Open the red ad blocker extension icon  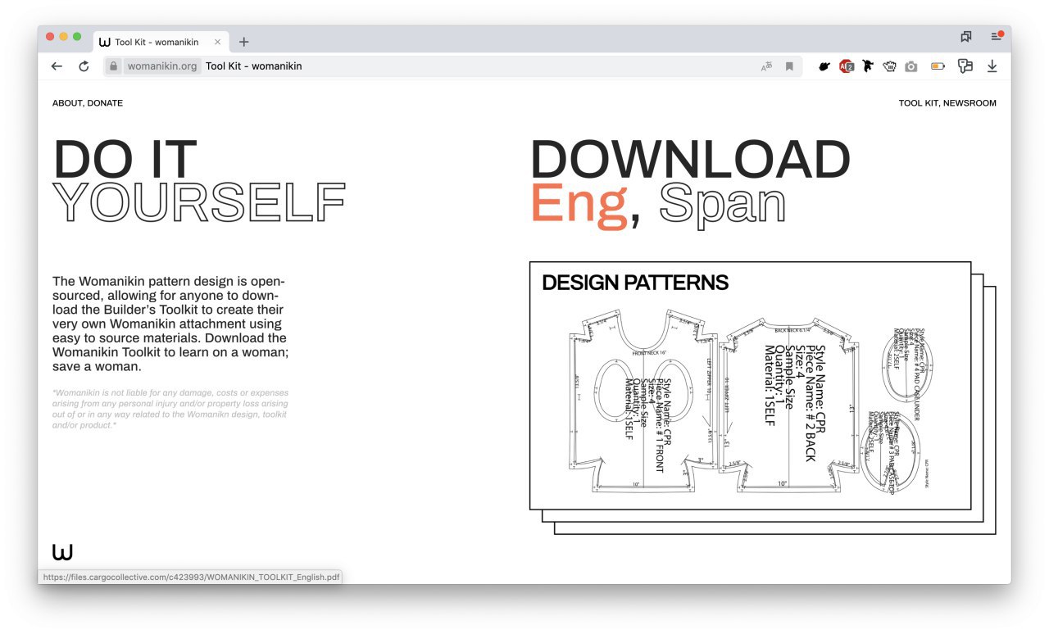pyautogui.click(x=847, y=66)
